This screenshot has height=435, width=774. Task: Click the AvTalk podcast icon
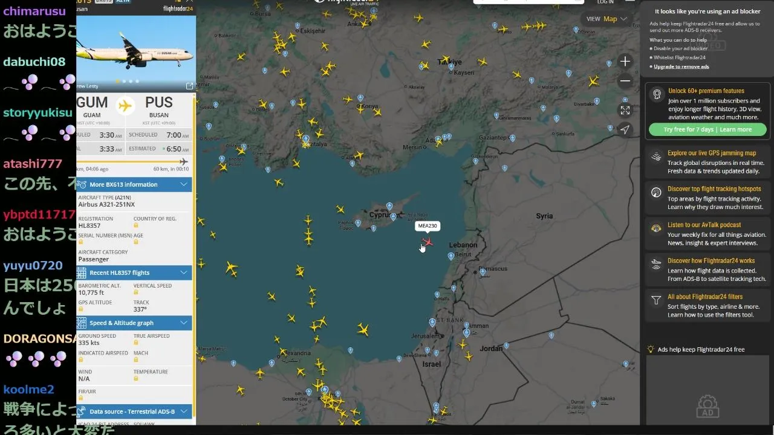(656, 228)
